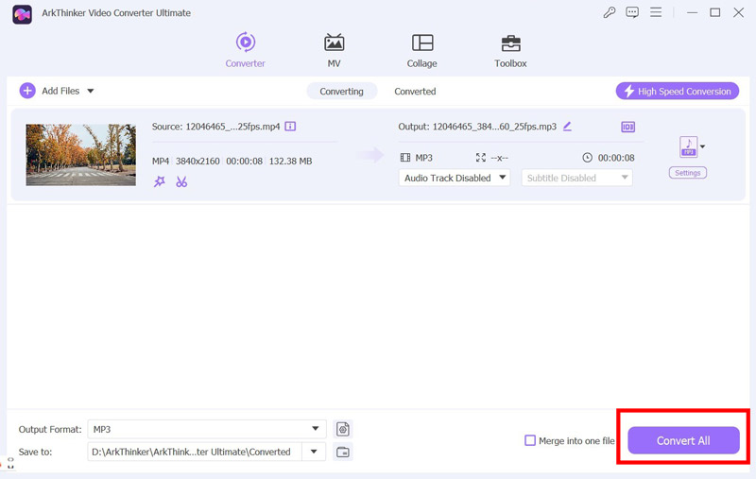Image resolution: width=756 pixels, height=479 pixels.
Task: Select the Converted tab
Action: 415,91
